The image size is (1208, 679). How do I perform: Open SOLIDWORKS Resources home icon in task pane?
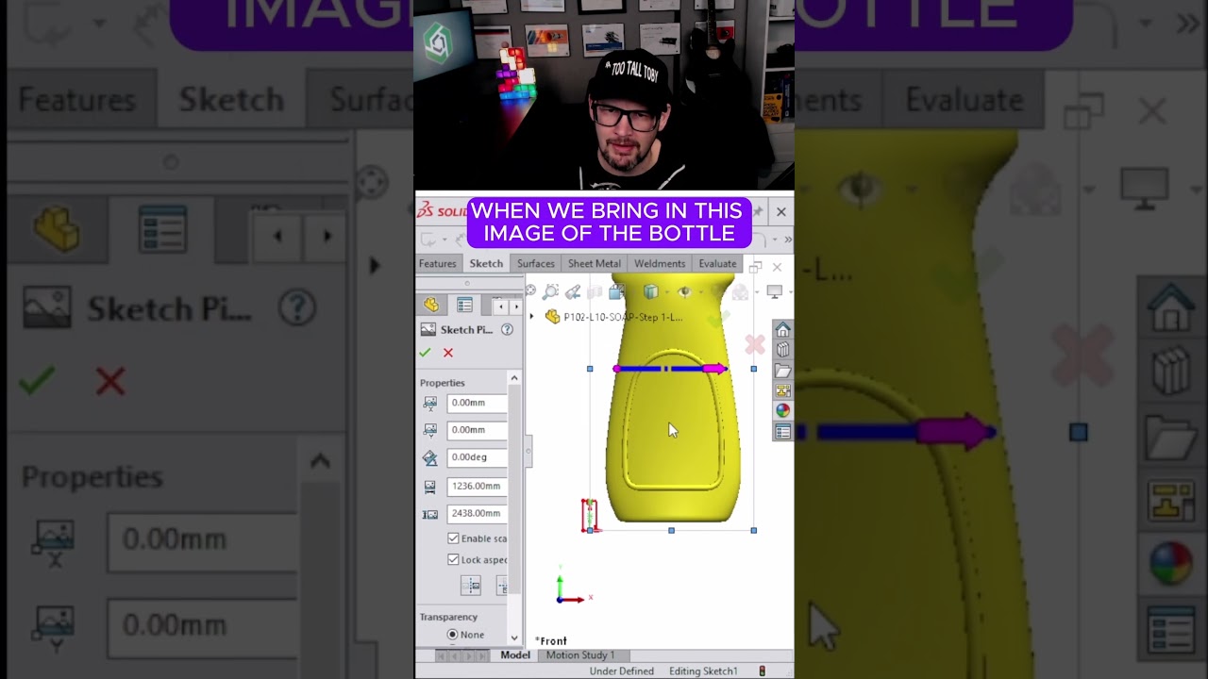pos(782,330)
